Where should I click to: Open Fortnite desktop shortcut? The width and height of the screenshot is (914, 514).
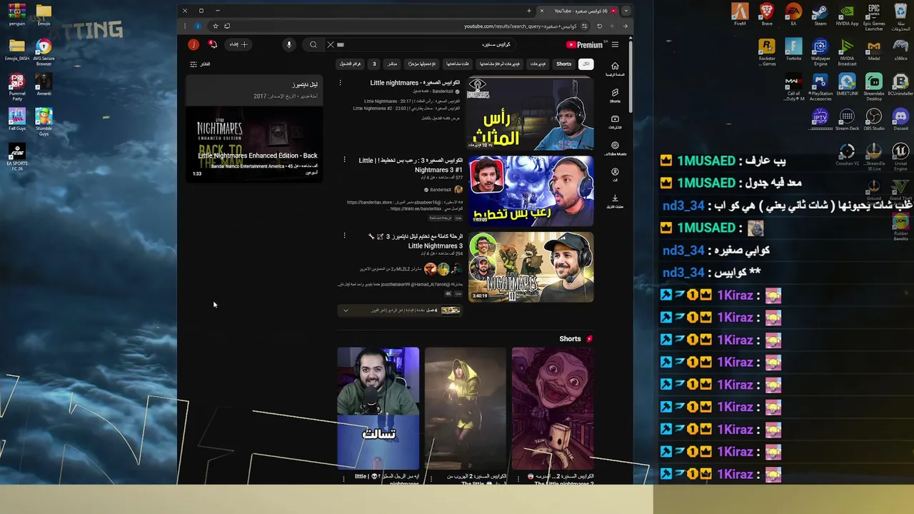click(x=793, y=49)
